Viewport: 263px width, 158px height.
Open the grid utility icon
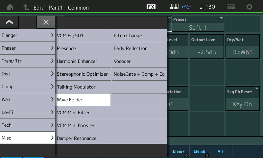[231, 7]
